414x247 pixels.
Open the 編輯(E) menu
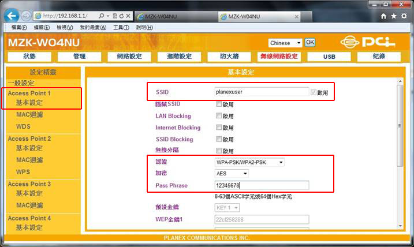(42, 28)
